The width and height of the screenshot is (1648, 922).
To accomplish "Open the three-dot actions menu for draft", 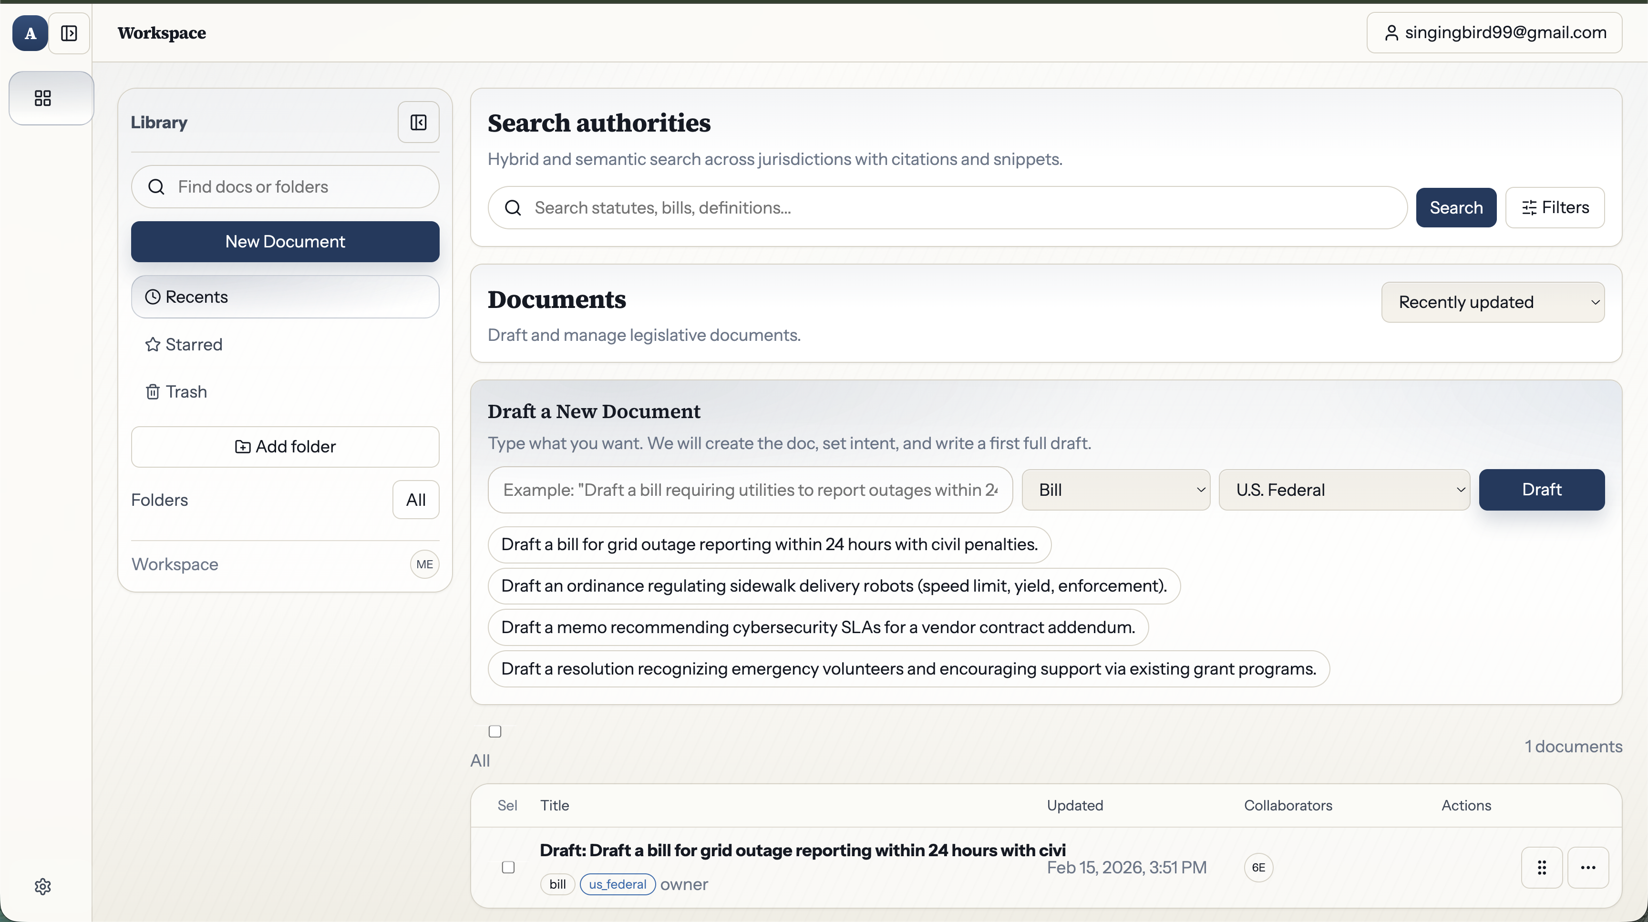I will pos(1588,868).
